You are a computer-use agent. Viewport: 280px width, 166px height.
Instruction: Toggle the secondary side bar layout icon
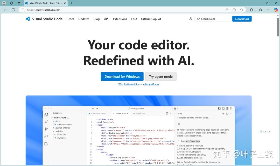[227, 109]
